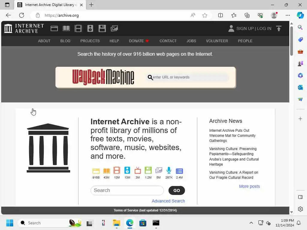Image resolution: width=307 pixels, height=230 pixels.
Task: Open news about Community Gatherings Welcome Mat
Action: click(232, 136)
